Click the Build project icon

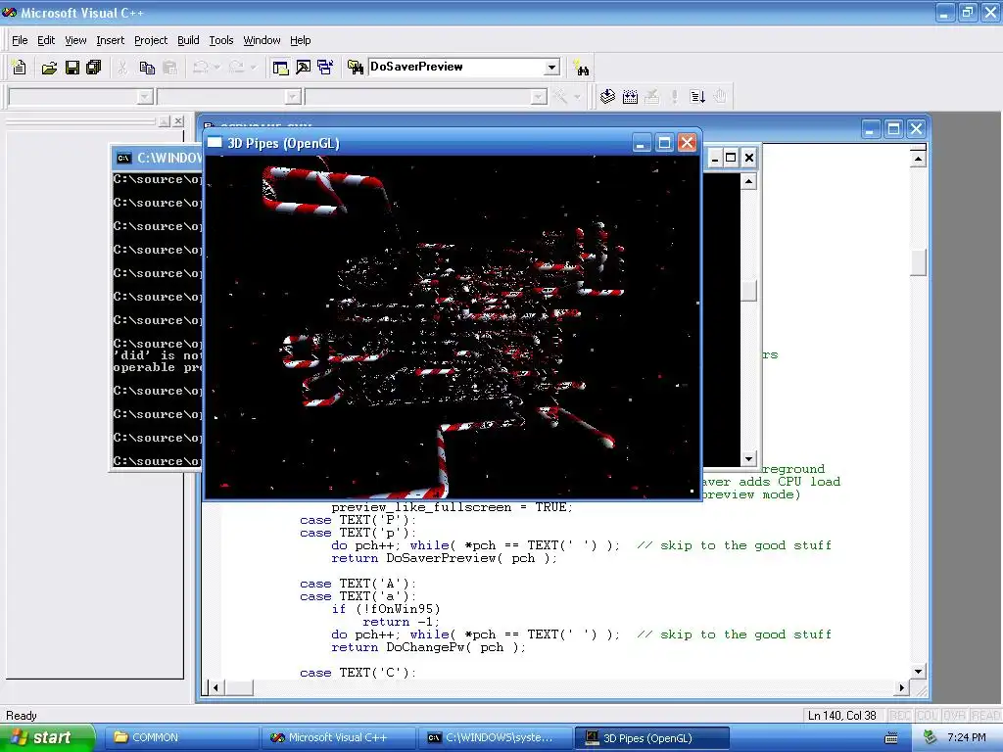[x=630, y=97]
